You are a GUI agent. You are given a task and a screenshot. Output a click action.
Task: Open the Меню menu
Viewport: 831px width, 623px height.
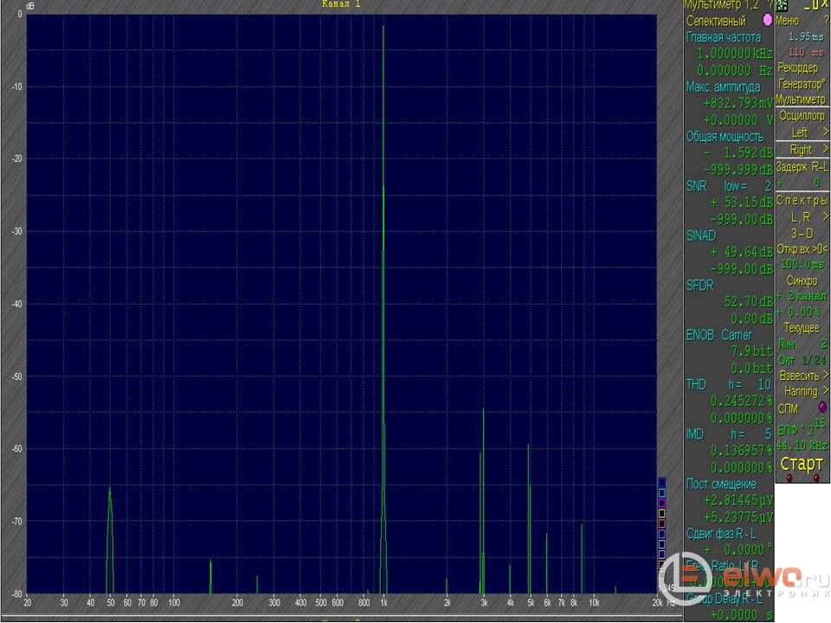(789, 20)
